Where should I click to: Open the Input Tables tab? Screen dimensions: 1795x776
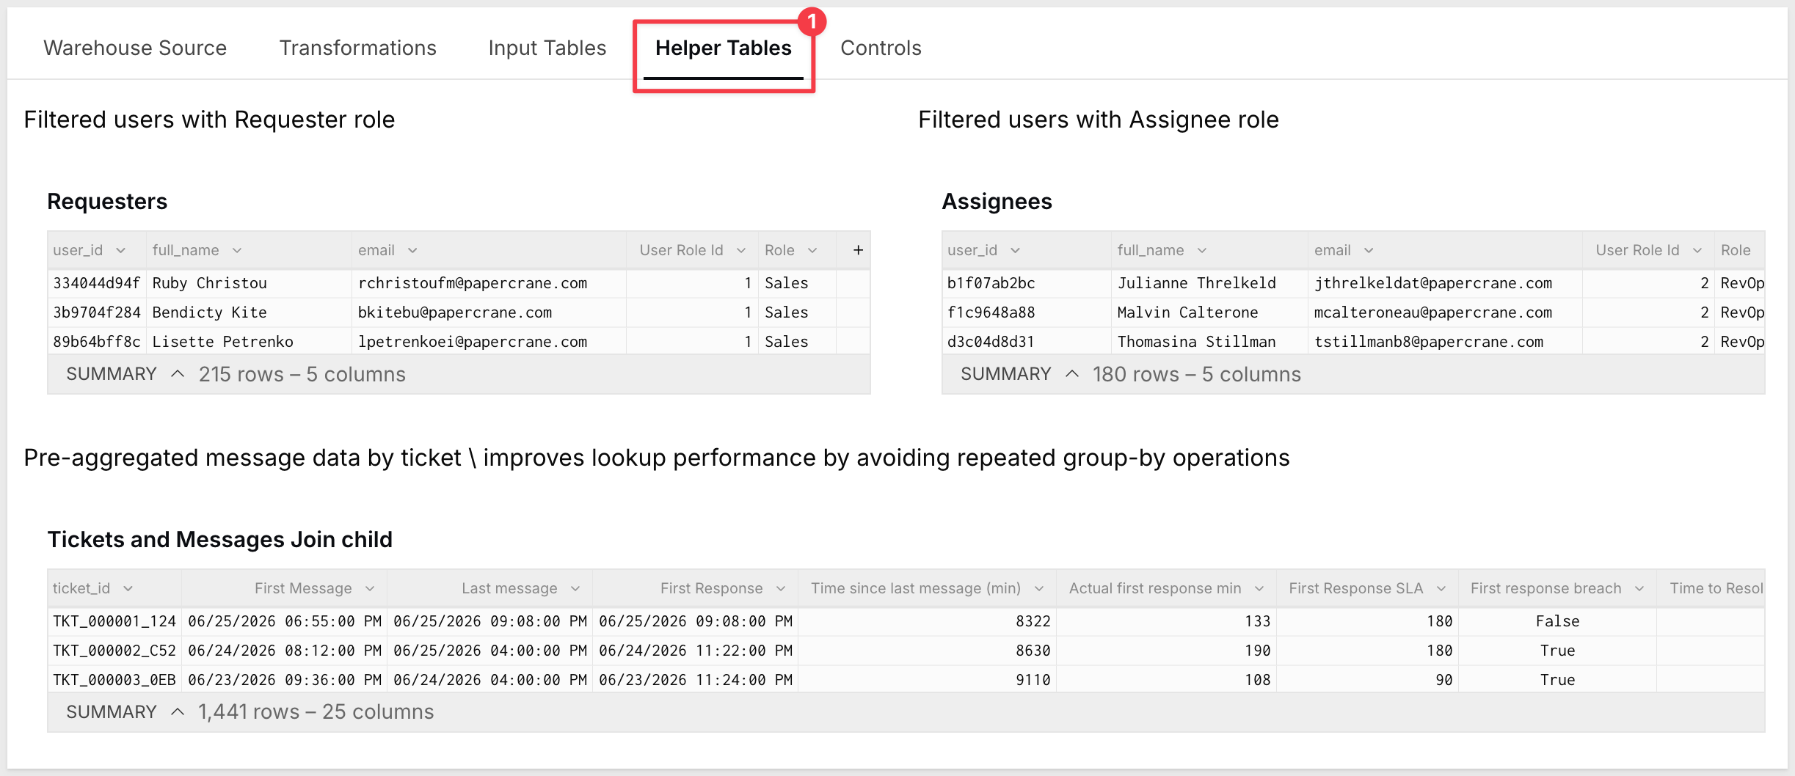coord(547,48)
